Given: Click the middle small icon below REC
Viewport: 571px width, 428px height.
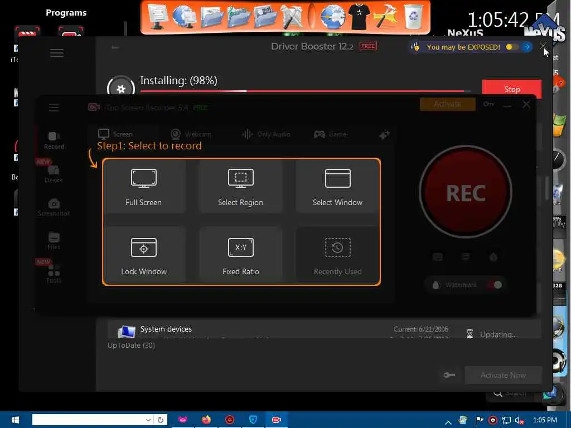Looking at the screenshot, I should pos(466,257).
